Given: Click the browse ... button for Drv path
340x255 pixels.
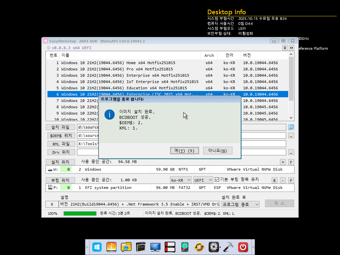Looking at the screenshot, I should click(x=291, y=152).
